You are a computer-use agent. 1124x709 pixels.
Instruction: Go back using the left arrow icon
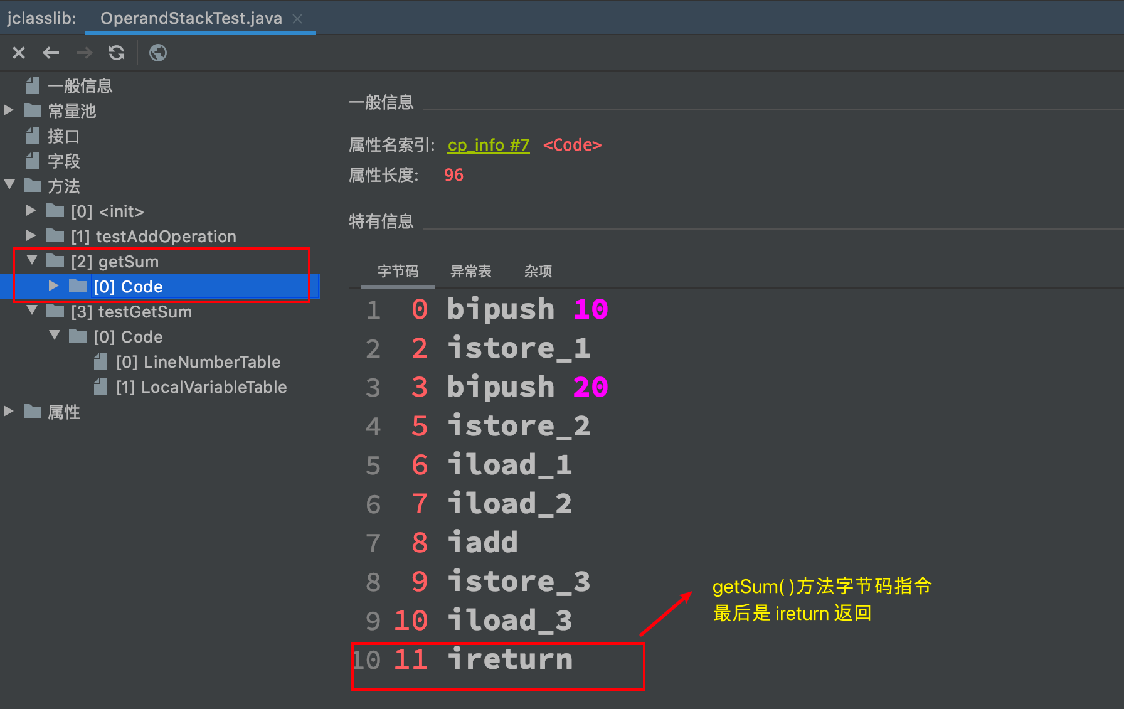[51, 53]
